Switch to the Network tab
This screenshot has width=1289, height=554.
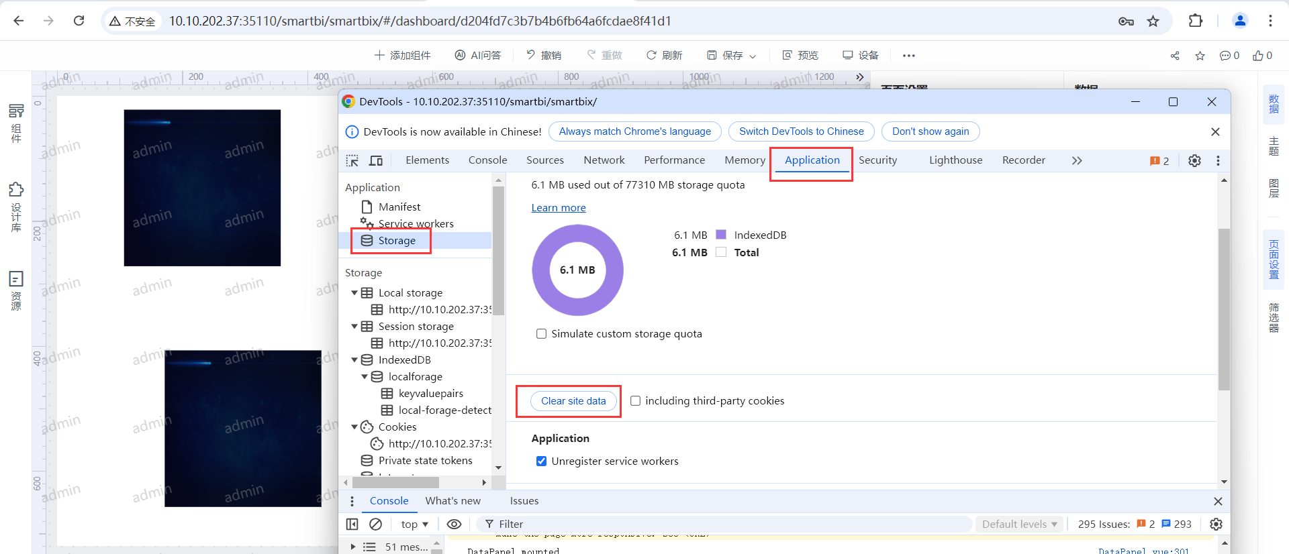604,160
